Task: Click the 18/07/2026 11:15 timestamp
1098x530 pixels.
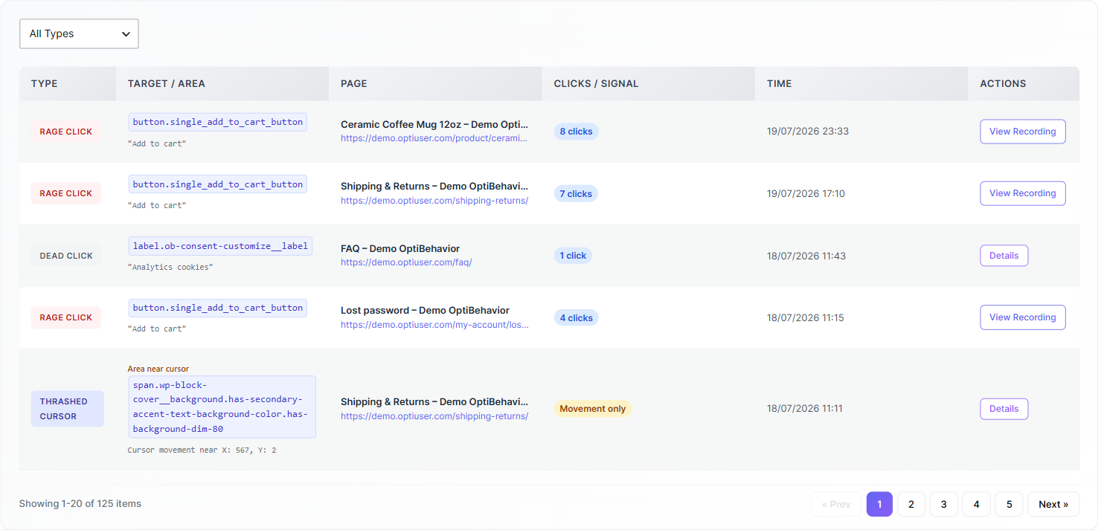Action: [x=806, y=318]
